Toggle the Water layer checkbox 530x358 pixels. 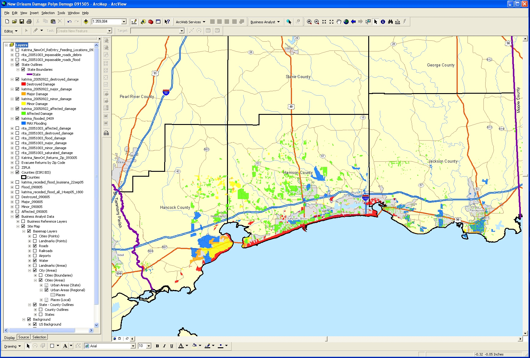click(x=35, y=261)
